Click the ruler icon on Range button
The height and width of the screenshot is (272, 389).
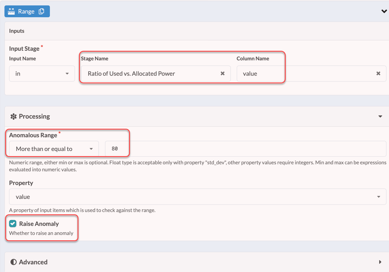click(11, 11)
